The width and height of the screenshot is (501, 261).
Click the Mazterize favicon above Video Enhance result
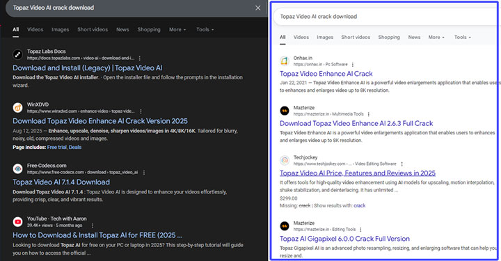[285, 111]
